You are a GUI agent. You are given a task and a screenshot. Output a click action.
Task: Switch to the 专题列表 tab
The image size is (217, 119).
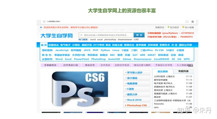[183, 71]
